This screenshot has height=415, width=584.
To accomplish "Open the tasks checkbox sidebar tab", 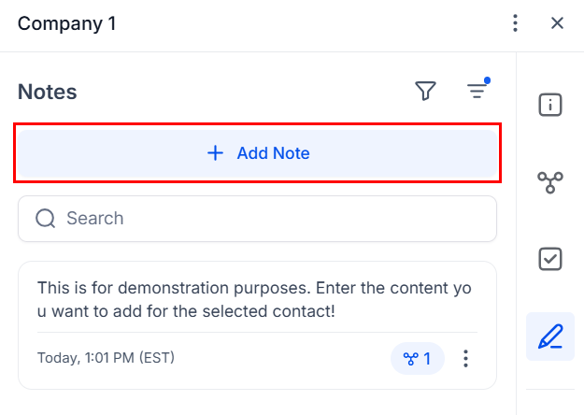I will (x=550, y=259).
